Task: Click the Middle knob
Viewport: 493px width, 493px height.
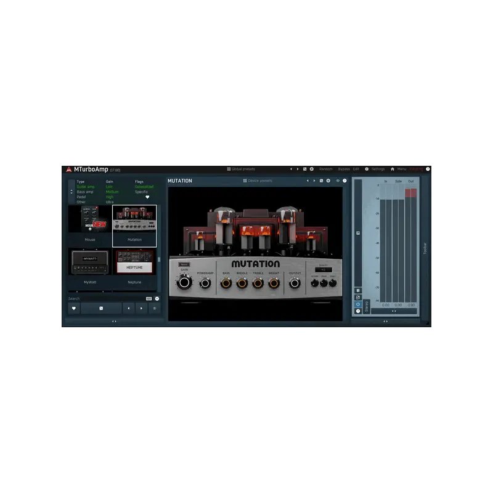Action: [242, 283]
